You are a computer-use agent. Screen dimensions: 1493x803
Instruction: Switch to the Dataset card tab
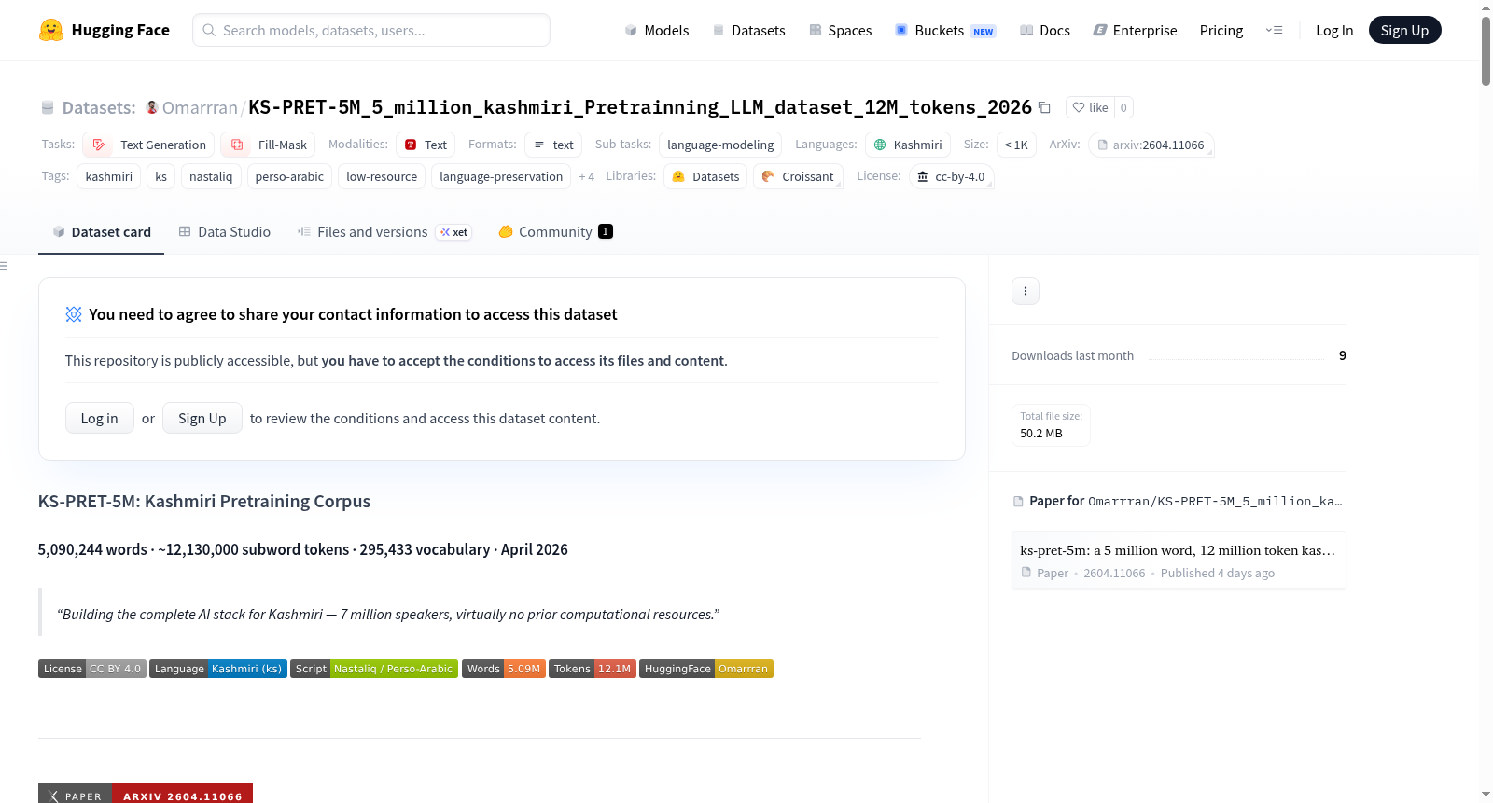tap(101, 232)
